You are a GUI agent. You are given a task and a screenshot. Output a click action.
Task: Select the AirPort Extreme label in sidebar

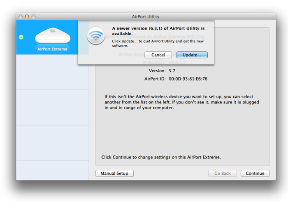coord(52,49)
